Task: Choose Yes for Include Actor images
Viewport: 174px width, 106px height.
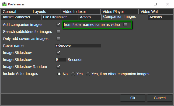Action: 73,74
